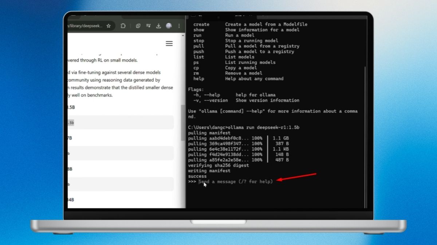437x245 pixels.
Task: Click the browser address bar showing /library/deepseek
Action: point(91,26)
